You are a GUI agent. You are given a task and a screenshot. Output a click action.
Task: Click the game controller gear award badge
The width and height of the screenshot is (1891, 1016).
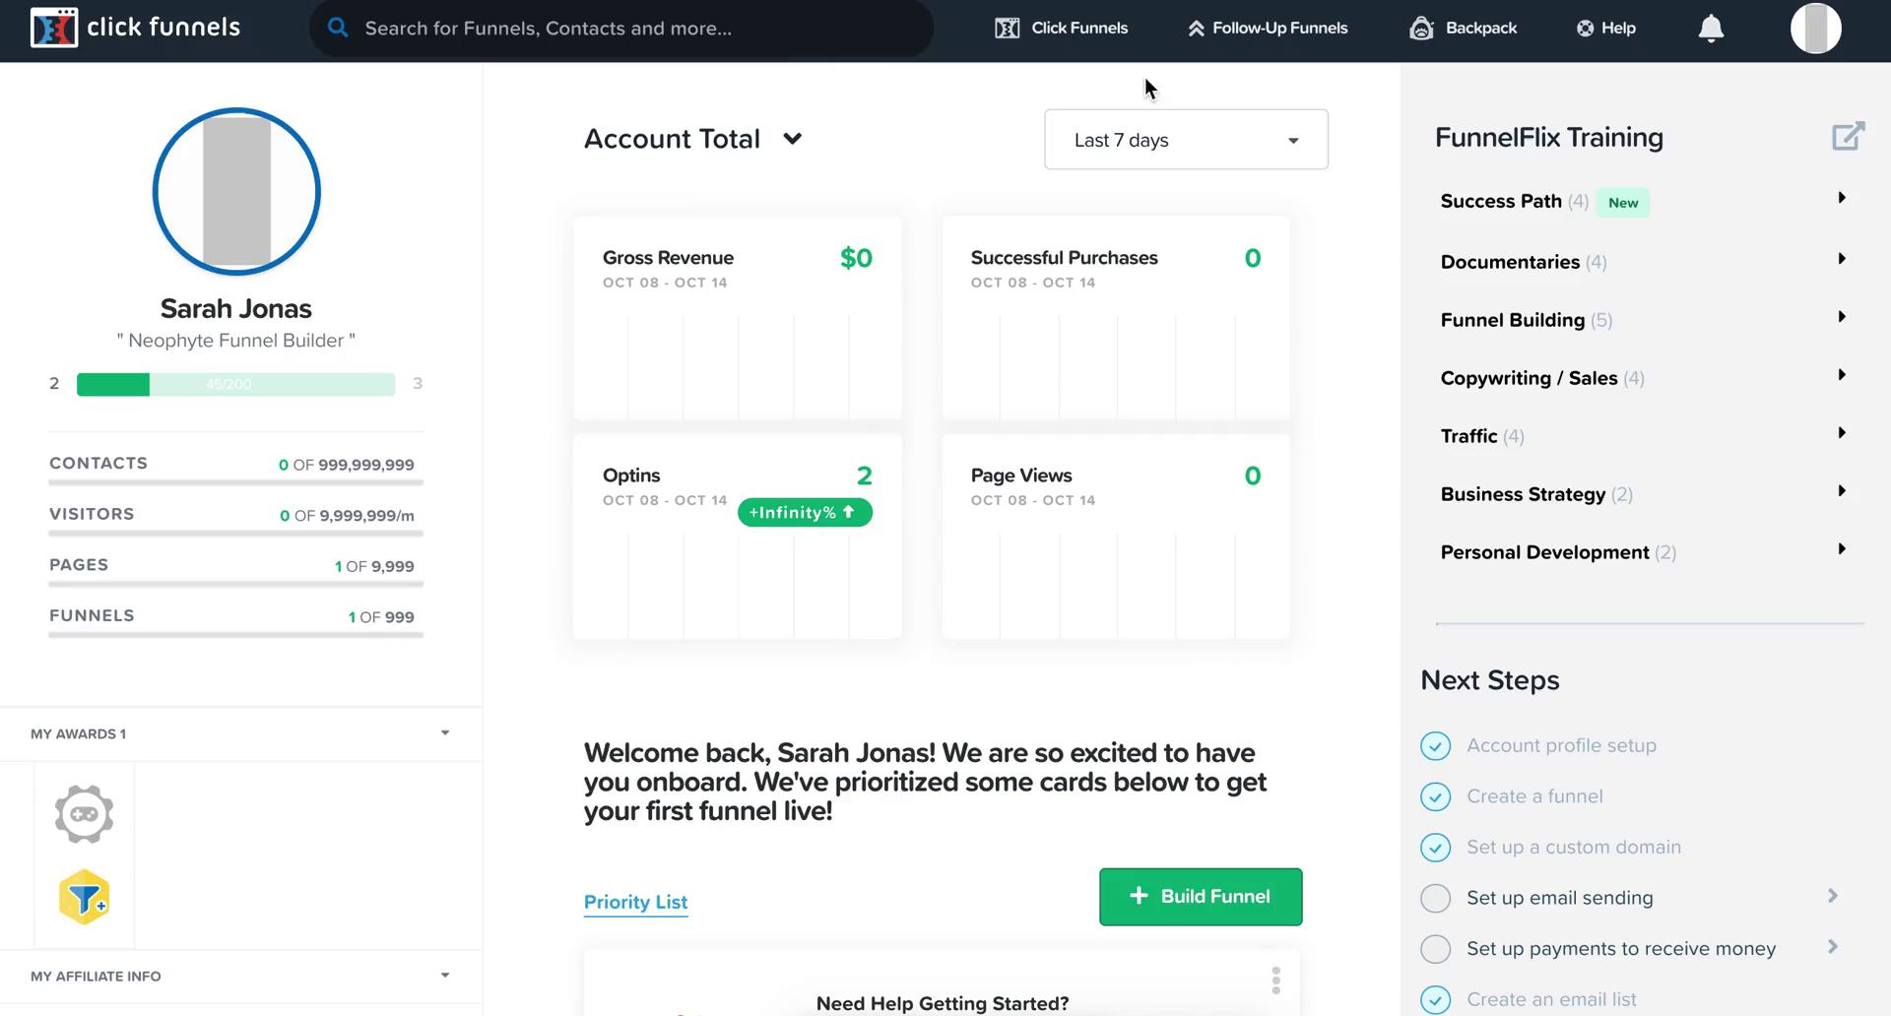[x=84, y=814]
